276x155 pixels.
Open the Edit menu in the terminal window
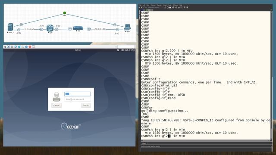coord(144,5)
